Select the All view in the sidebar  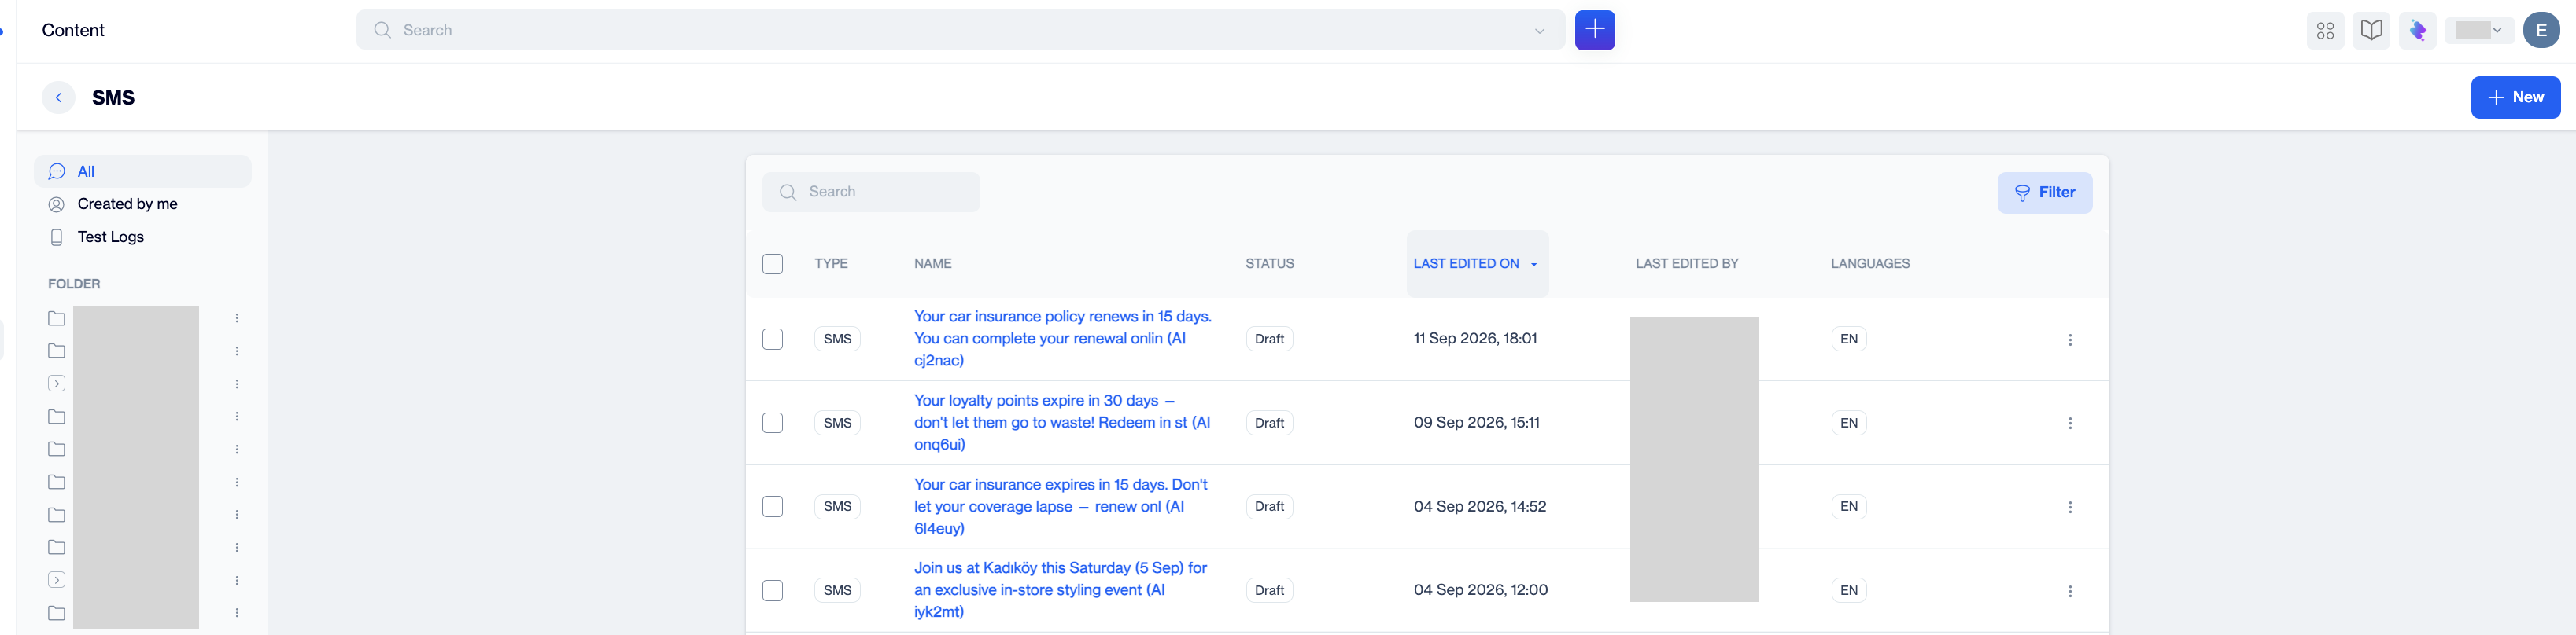point(143,171)
